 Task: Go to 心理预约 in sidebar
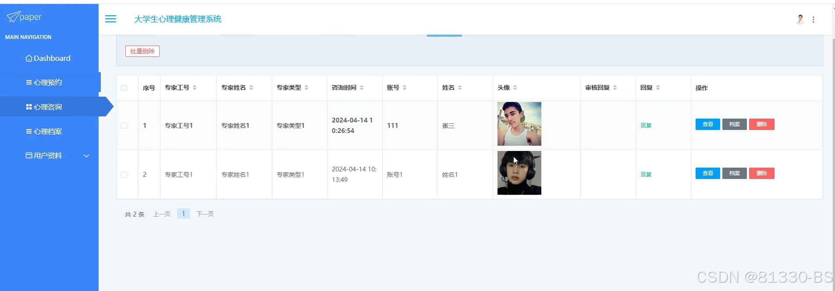[x=50, y=82]
